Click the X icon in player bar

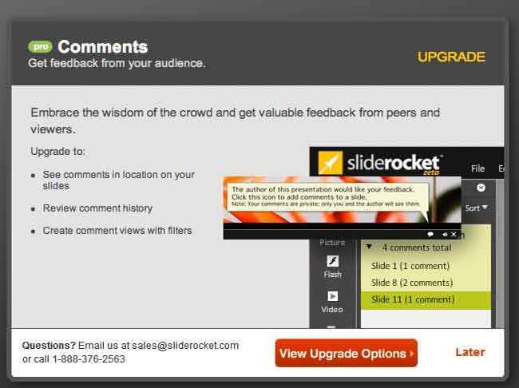454,235
